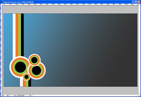Image resolution: width=141 pixels, height=97 pixels.
Task: Click the Photoshop document icon in title bar
Action: [2, 2]
